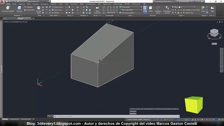Toggle ortho mode in status bar

(162, 120)
